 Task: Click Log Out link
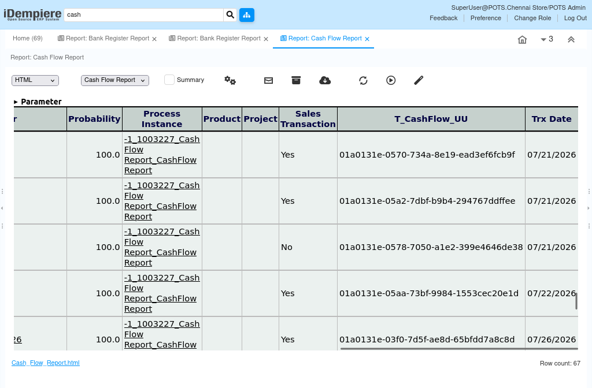(575, 18)
